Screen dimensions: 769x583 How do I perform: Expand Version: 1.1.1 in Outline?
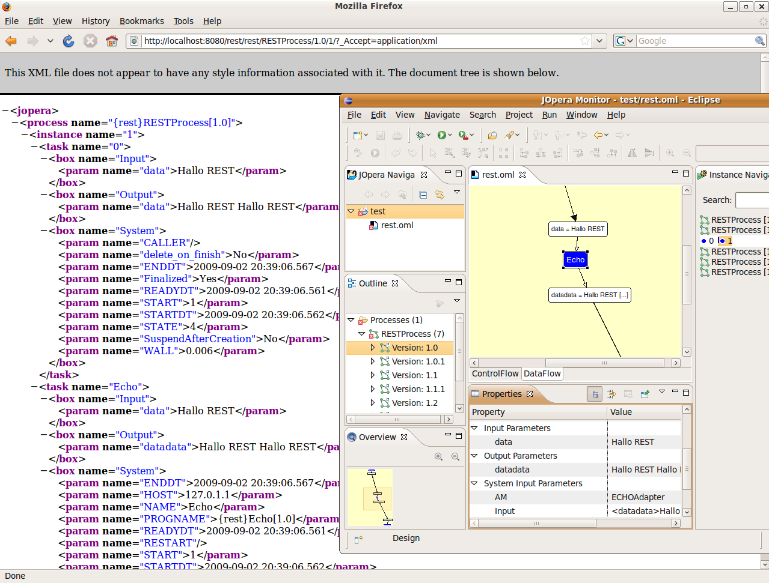[x=373, y=389]
